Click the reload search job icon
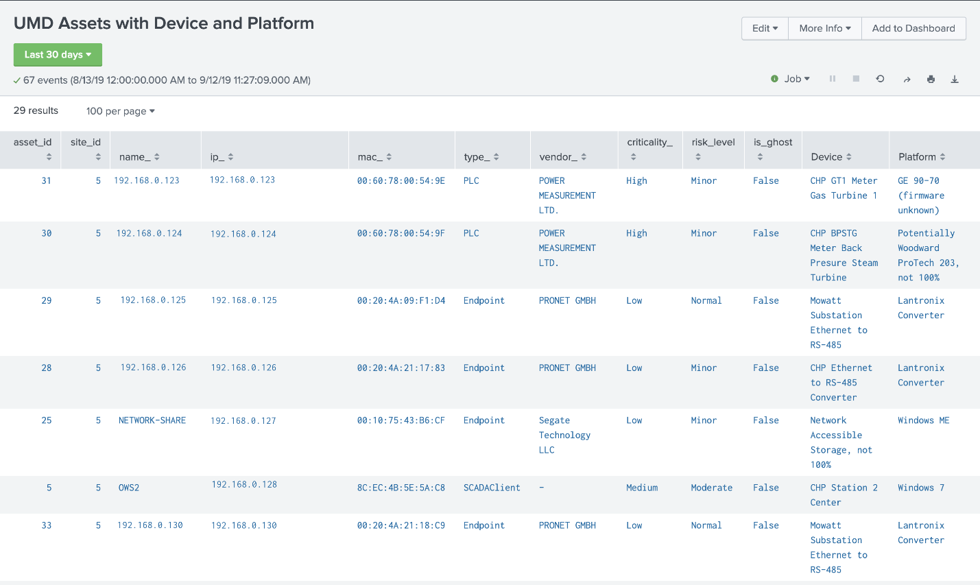Image resolution: width=980 pixels, height=585 pixels. pyautogui.click(x=880, y=79)
